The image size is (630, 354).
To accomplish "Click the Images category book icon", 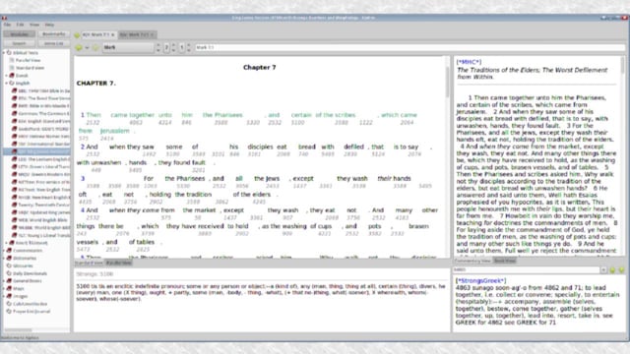I will coord(9,296).
